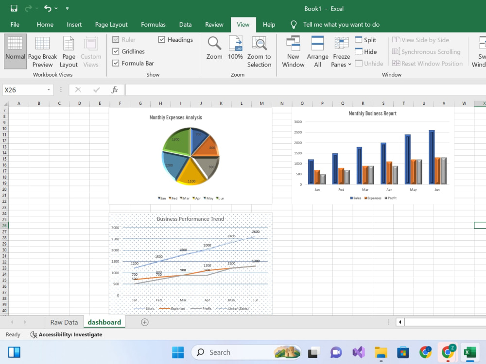The height and width of the screenshot is (364, 486).
Task: Open Windows Start menu
Action: click(178, 352)
